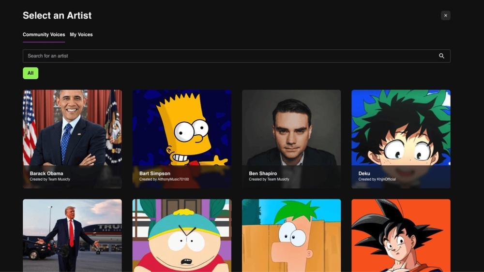The height and width of the screenshot is (272, 484).
Task: Choose the green-haired Ferb cartoon card
Action: 291,235
